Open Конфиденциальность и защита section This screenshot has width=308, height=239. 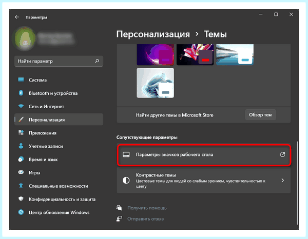pos(59,199)
